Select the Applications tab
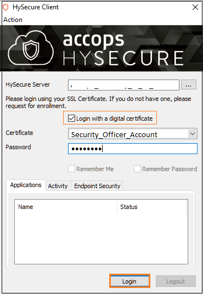203x294 pixels. (x=26, y=185)
